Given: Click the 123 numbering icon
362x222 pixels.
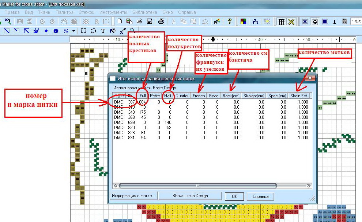Looking at the screenshot, I should pyautogui.click(x=255, y=22).
